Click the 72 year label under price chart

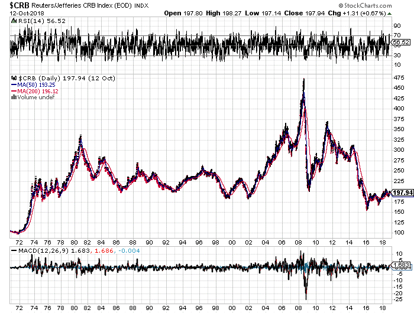pos(19,242)
